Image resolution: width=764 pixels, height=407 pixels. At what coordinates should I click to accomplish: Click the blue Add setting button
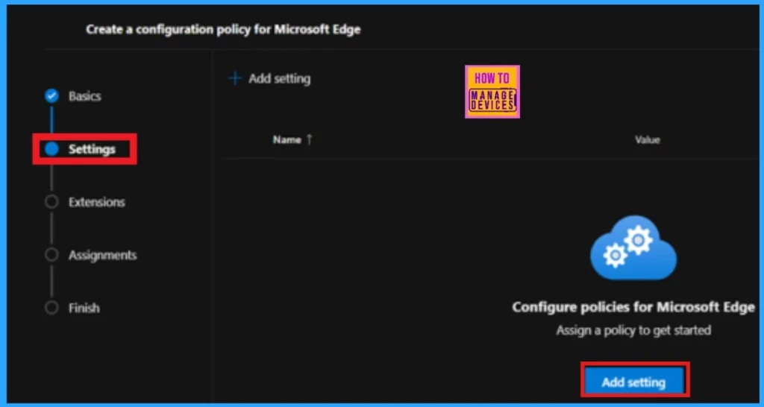click(633, 382)
